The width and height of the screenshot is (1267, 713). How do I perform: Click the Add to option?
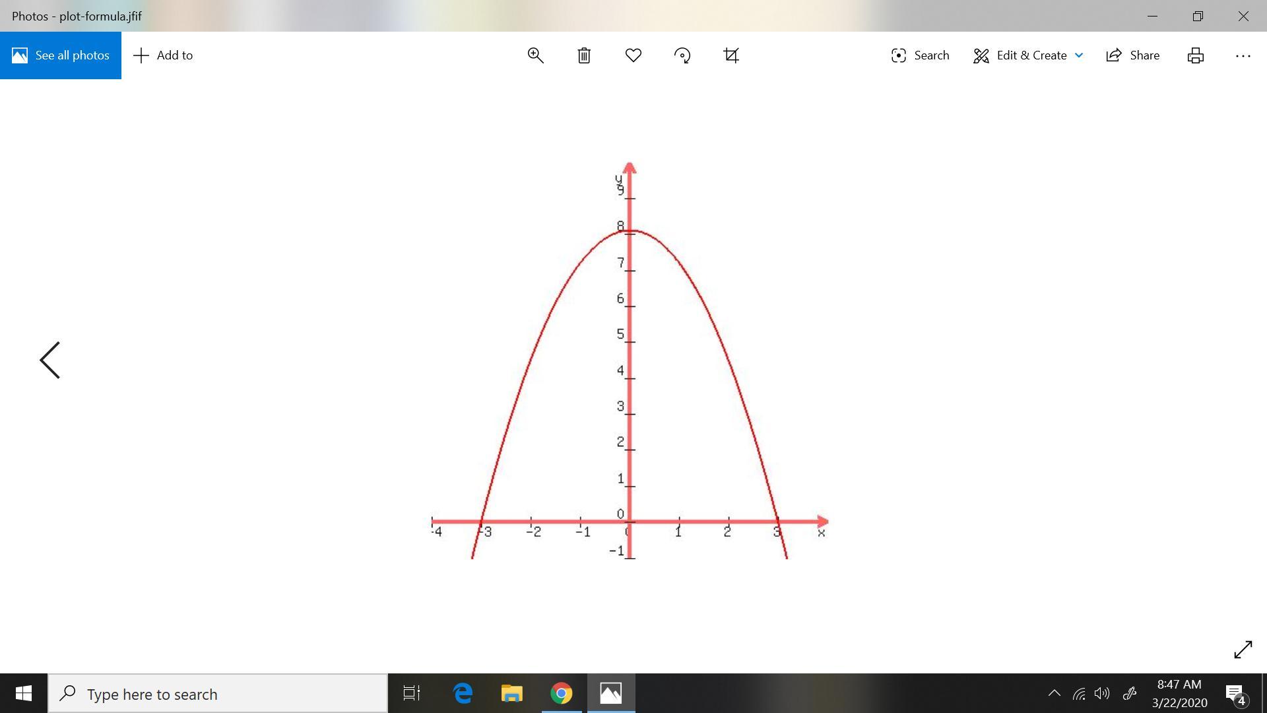(163, 55)
